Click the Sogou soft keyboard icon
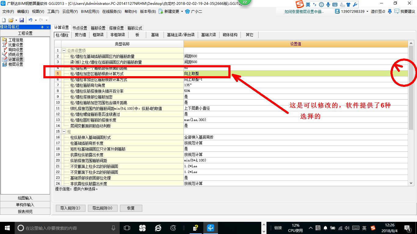Image resolution: width=417 pixels, height=234 pixels. point(335,5)
